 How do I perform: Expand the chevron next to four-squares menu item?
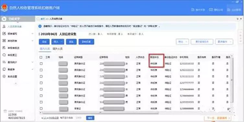pos(32,41)
